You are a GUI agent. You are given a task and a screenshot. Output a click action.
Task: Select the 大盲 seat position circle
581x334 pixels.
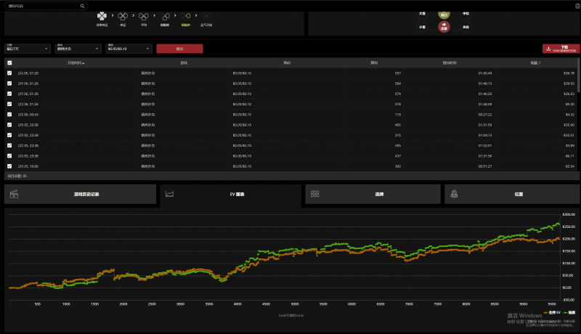[422, 14]
